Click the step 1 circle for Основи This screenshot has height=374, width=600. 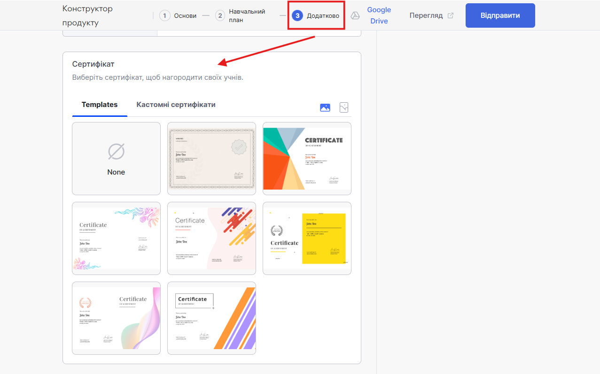pos(164,15)
